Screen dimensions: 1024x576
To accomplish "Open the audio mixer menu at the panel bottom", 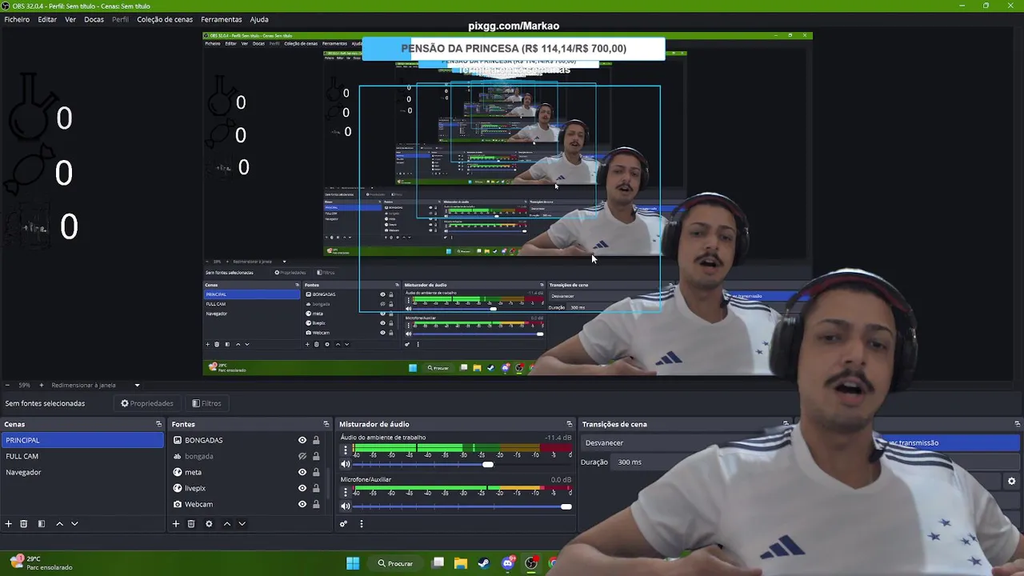I will (x=361, y=524).
